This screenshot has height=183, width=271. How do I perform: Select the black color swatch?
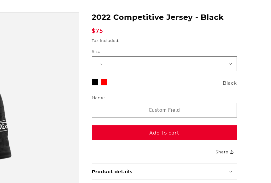coord(95,82)
